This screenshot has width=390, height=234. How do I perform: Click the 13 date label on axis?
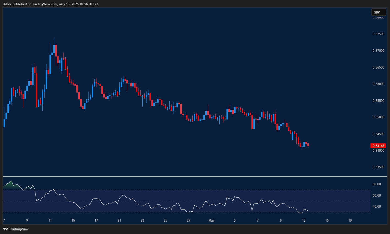(303, 220)
